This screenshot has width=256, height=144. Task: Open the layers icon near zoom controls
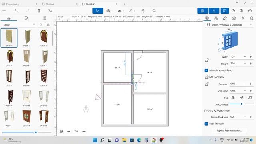pos(61,132)
